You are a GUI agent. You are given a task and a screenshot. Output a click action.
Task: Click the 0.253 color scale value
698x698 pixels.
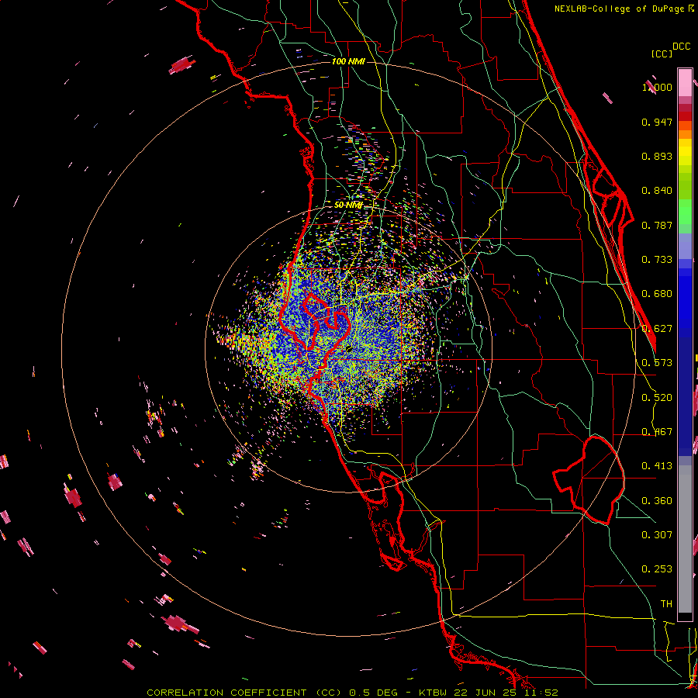pos(657,569)
